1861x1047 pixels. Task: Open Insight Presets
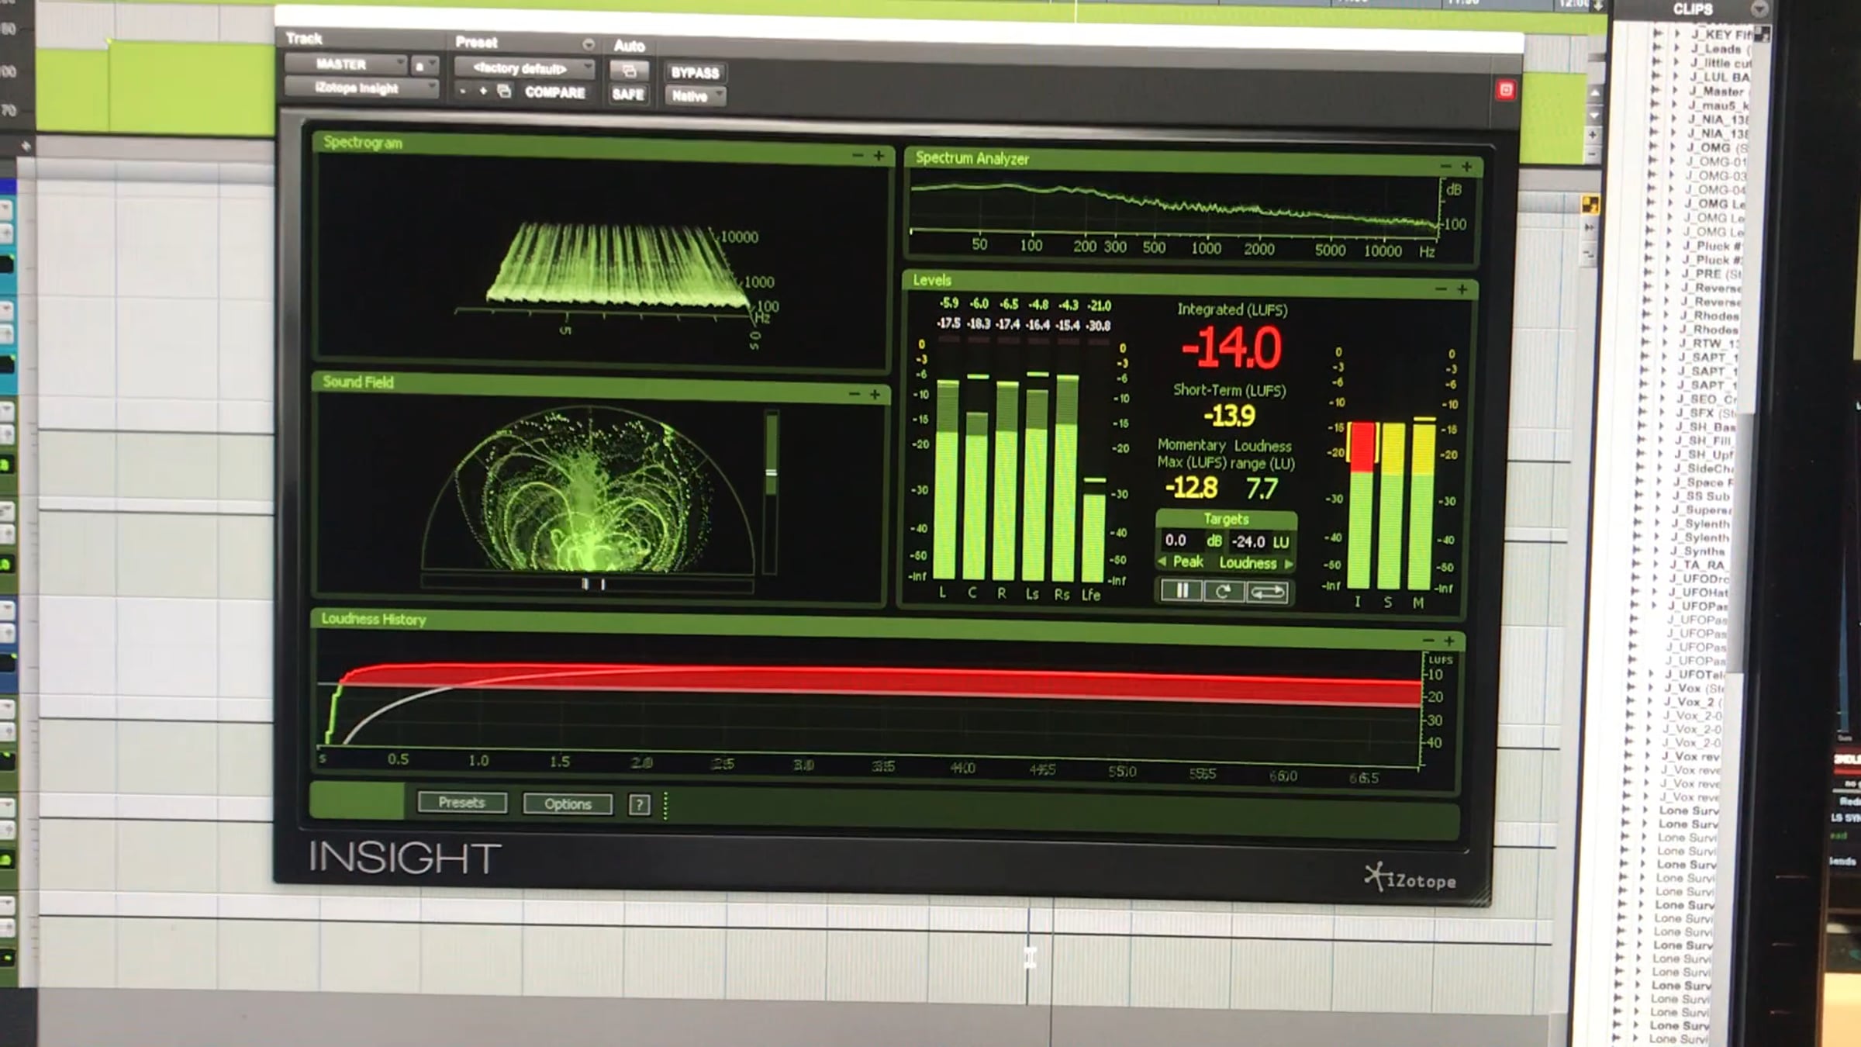pyautogui.click(x=462, y=803)
